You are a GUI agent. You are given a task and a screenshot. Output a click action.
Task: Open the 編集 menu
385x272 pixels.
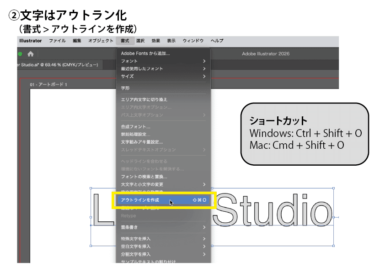tap(77, 41)
